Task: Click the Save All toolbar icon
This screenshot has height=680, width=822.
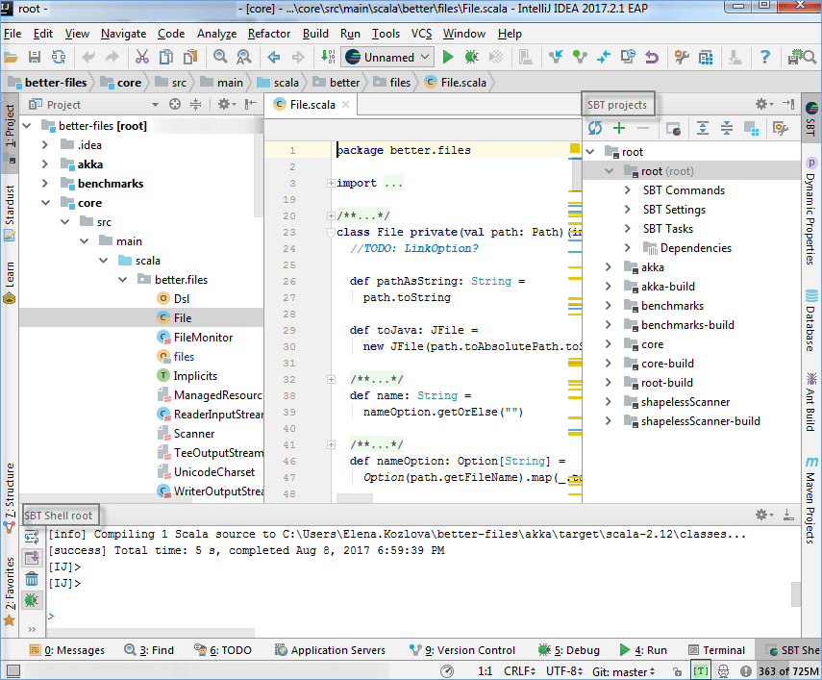Action: pyautogui.click(x=35, y=57)
